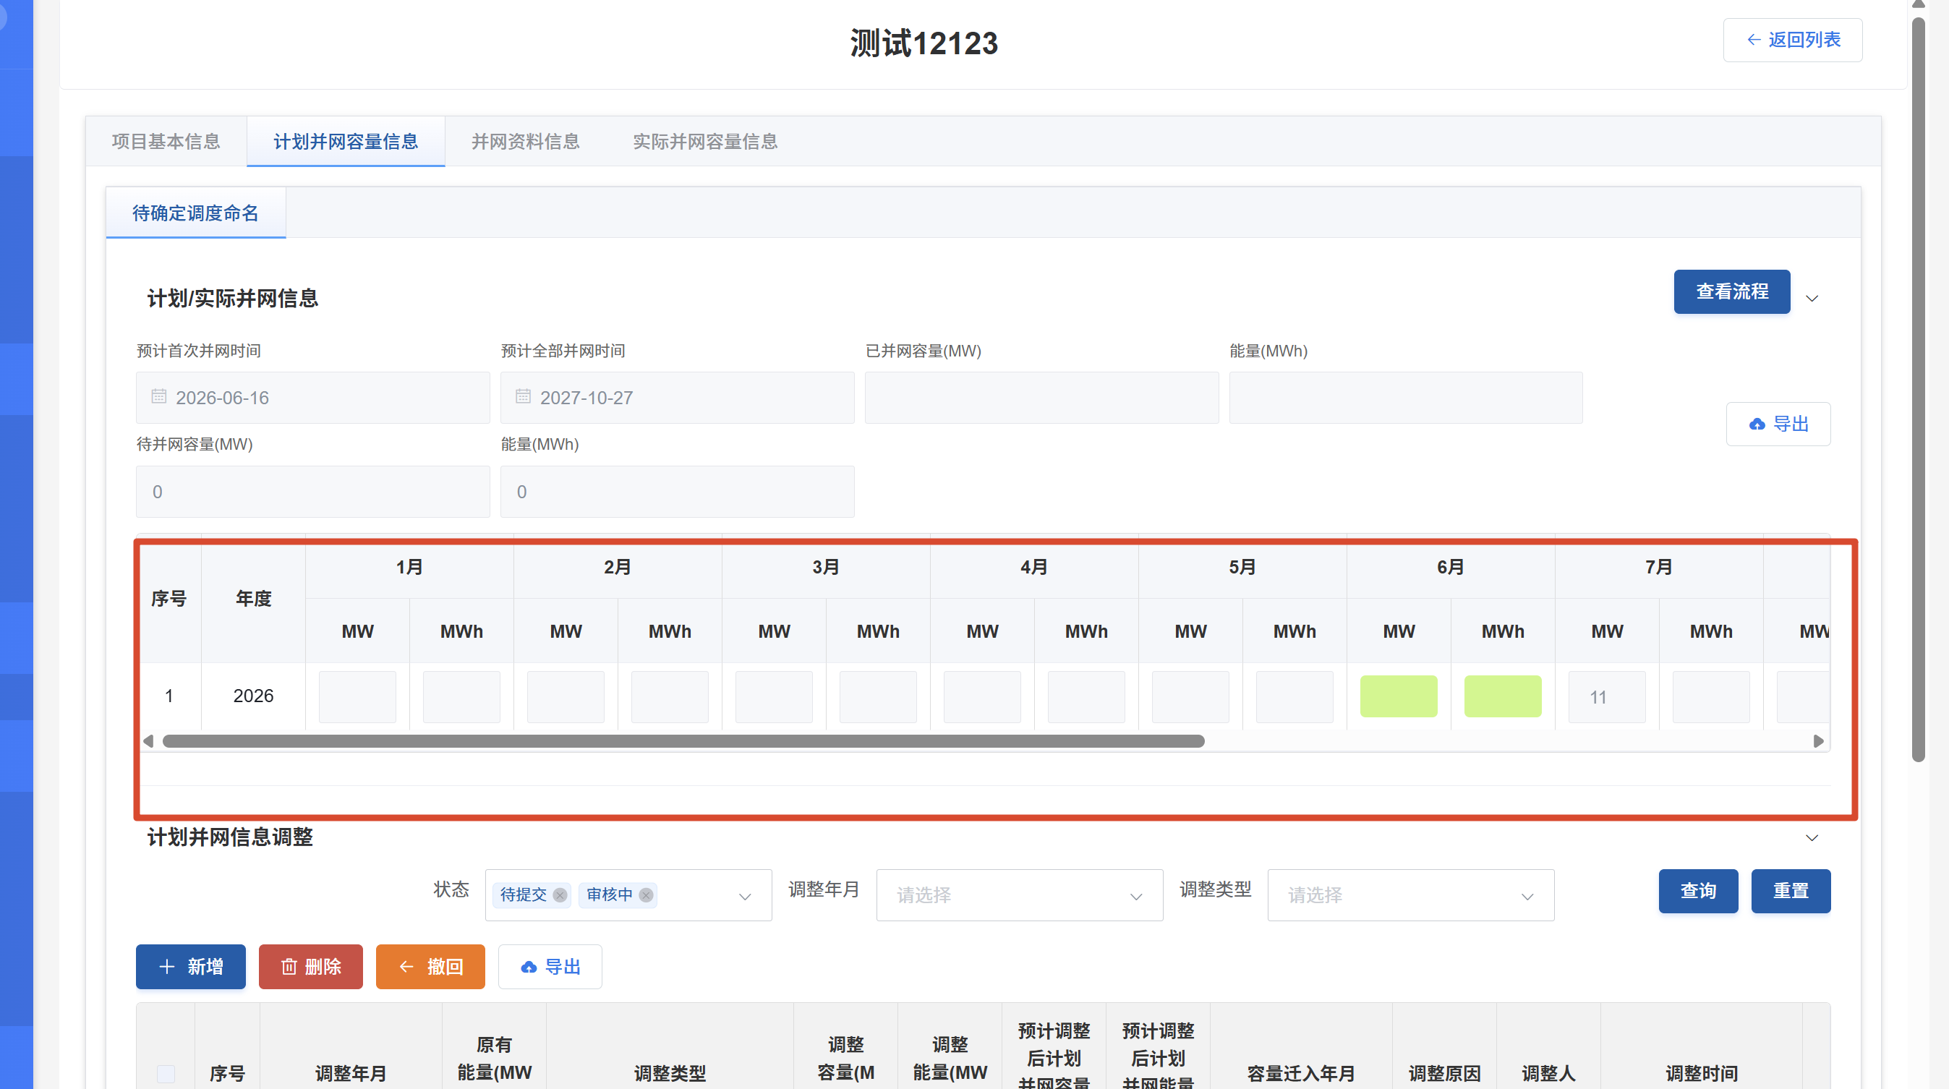Click upper 导出 export button

point(1778,424)
